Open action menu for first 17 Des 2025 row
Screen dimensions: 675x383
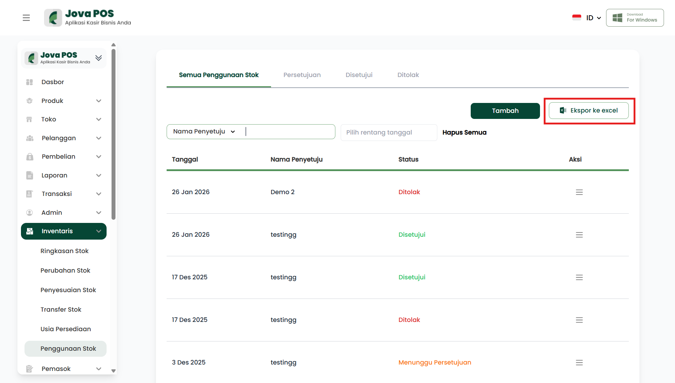579,277
